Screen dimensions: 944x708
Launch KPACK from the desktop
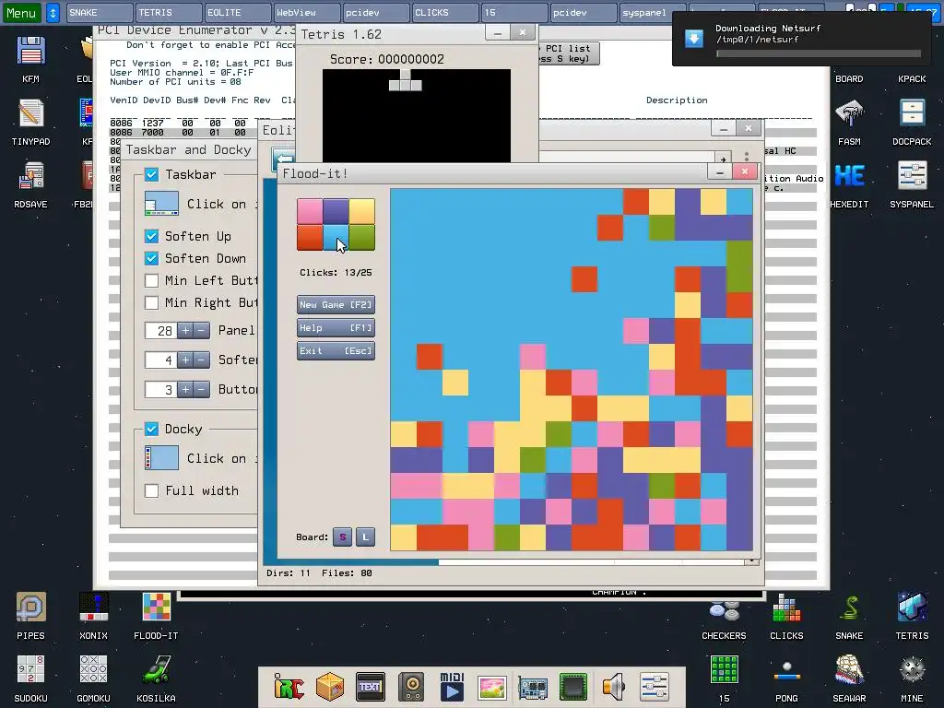(912, 79)
